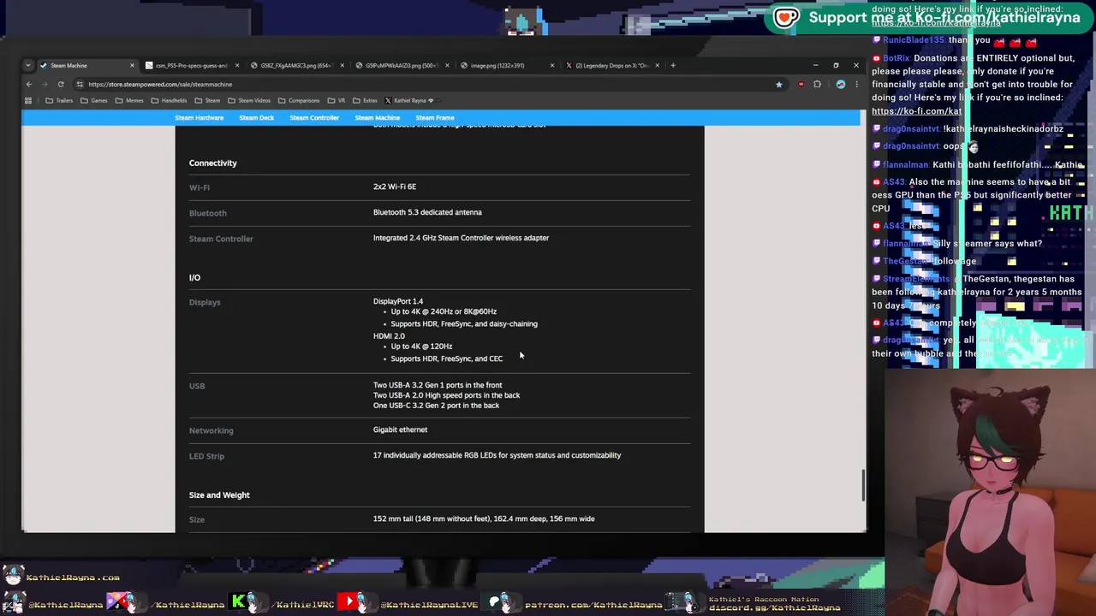The image size is (1096, 616).
Task: Click the Size dimensions '152 mm tall' text
Action: (484, 518)
